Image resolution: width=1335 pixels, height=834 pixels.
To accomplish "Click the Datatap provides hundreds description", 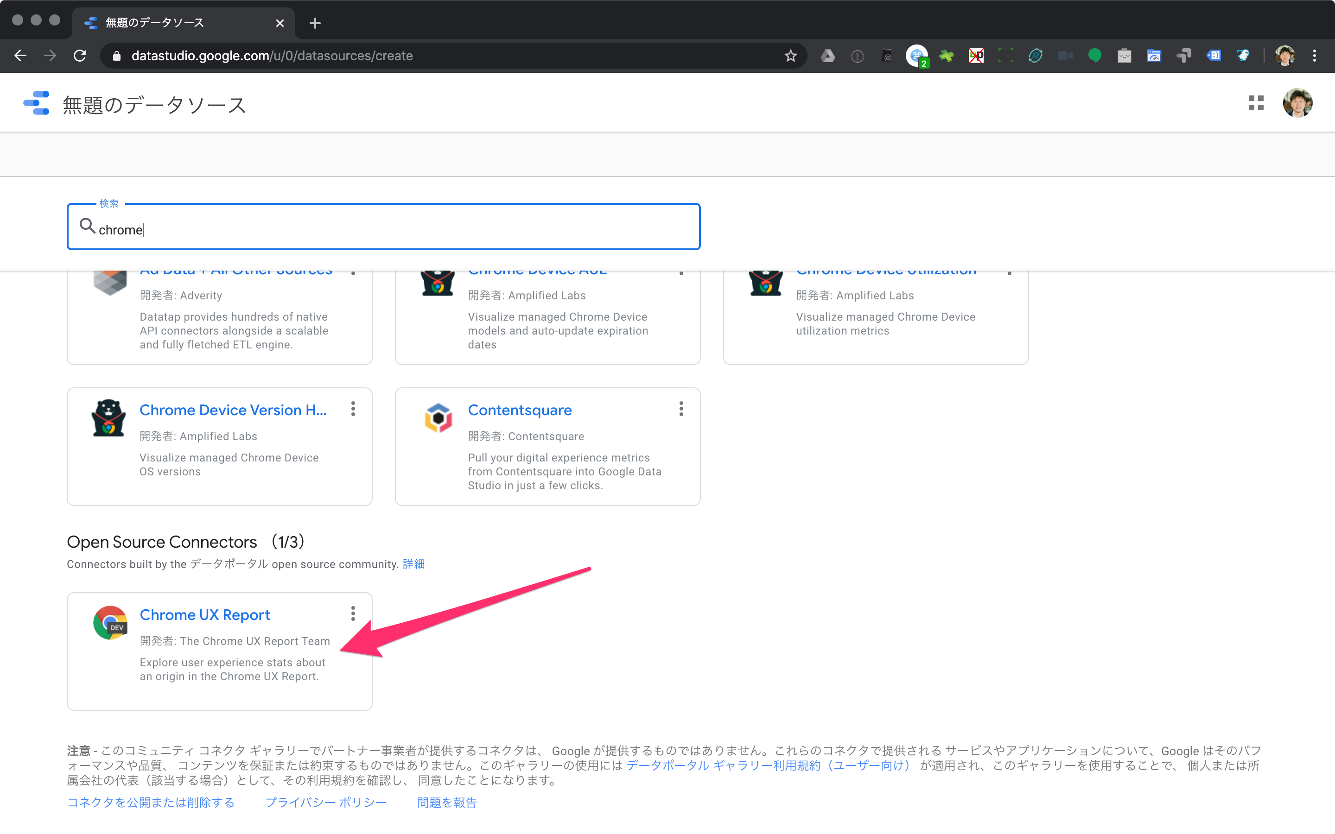I will pos(234,330).
